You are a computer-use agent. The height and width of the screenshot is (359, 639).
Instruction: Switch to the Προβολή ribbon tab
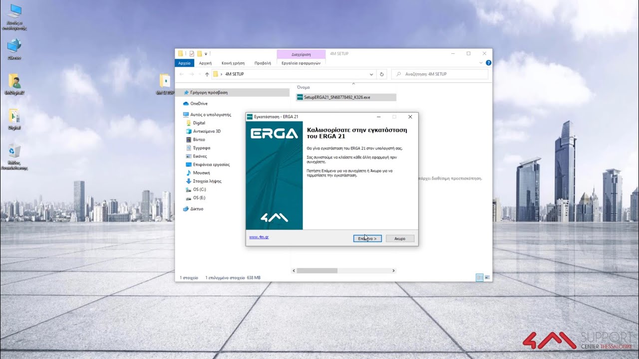click(263, 63)
